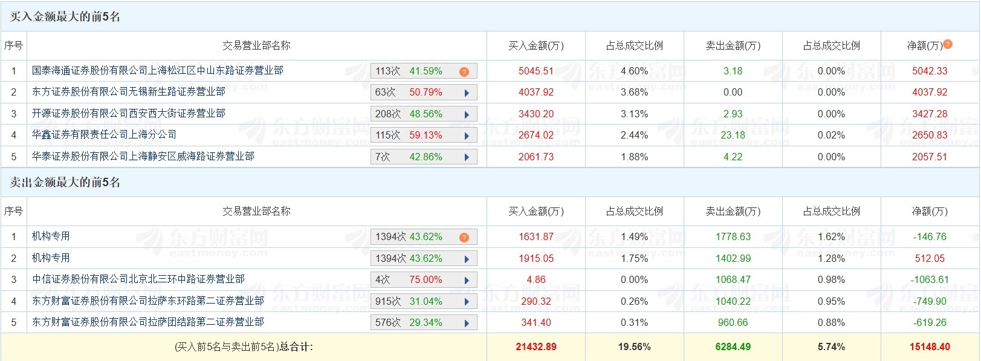Click buy amount 5045.51
This screenshot has width=981, height=361.
[536, 71]
